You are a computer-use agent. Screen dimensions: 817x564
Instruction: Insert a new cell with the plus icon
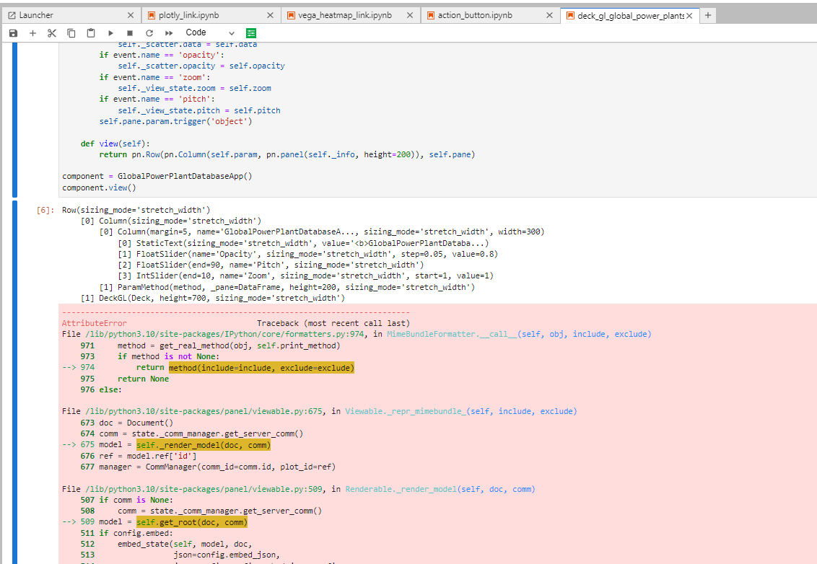click(32, 32)
